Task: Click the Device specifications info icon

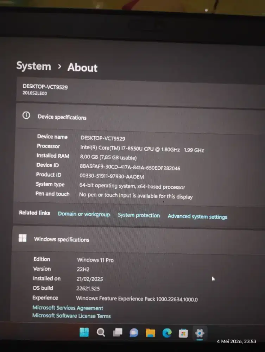Action: [26, 115]
